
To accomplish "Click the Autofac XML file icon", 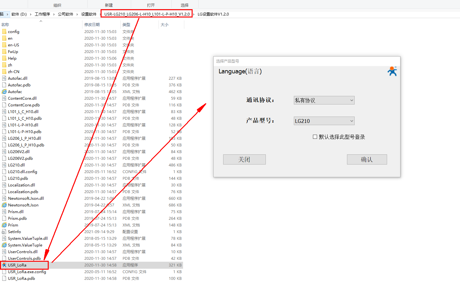I will (x=4, y=91).
